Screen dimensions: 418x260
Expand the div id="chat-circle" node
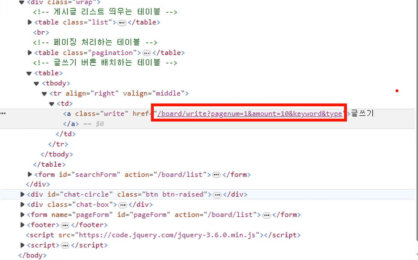point(22,194)
